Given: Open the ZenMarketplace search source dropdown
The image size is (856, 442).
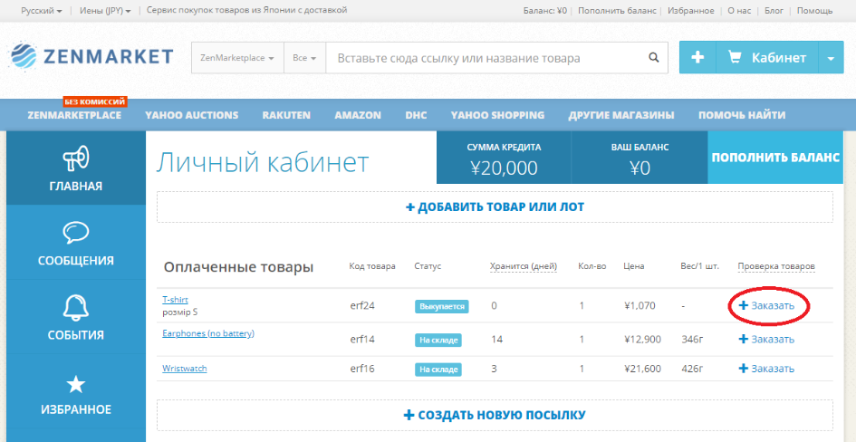Looking at the screenshot, I should 237,57.
